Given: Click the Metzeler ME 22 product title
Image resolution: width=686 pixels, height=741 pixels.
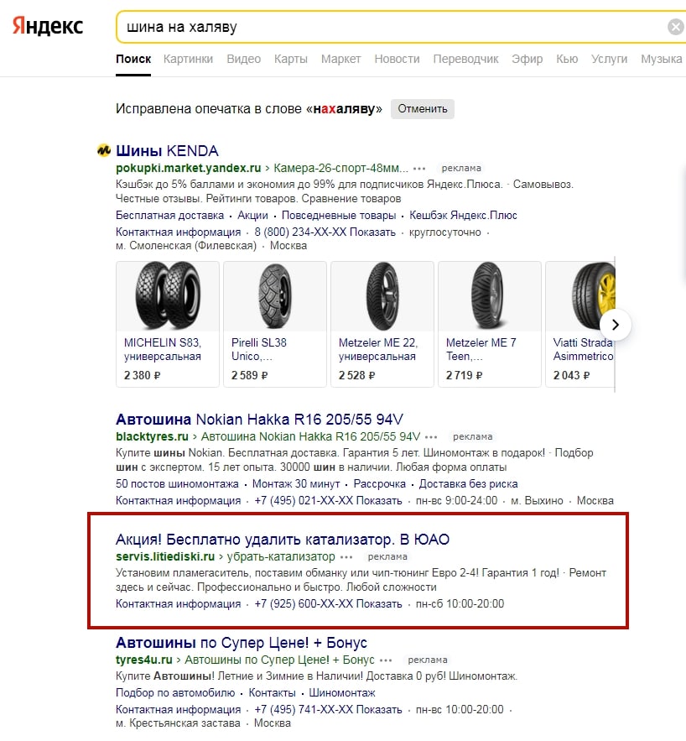Looking at the screenshot, I should 377,349.
